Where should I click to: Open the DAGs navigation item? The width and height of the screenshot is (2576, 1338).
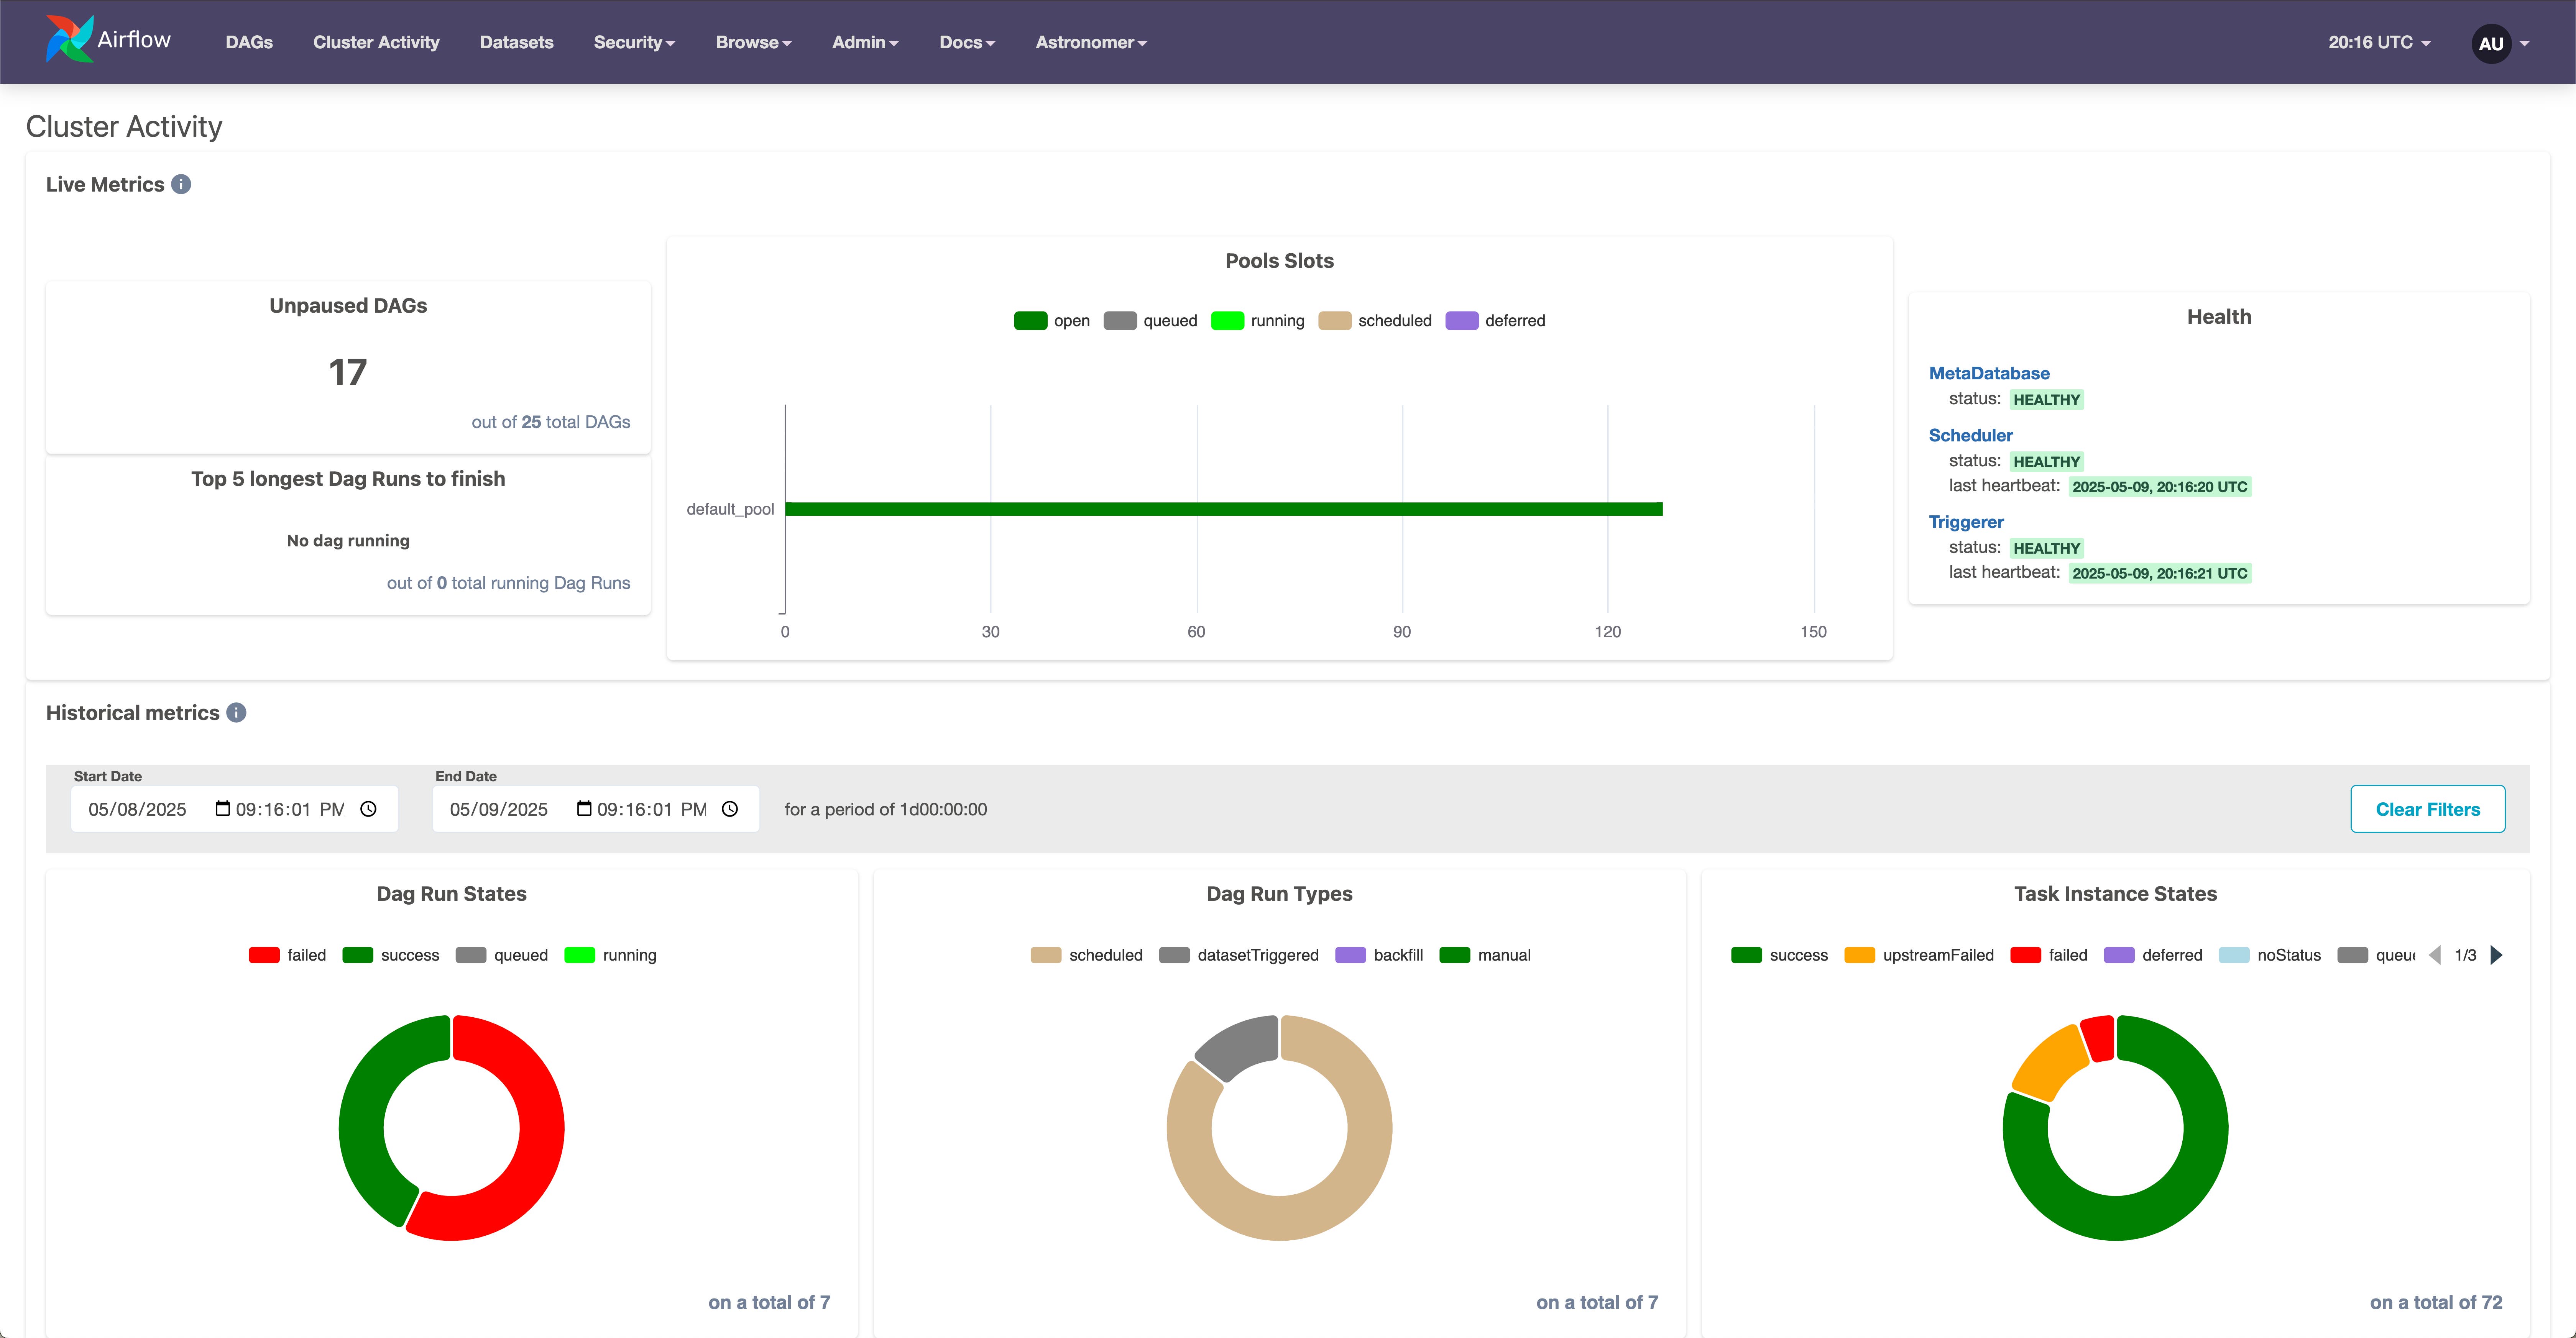point(249,42)
